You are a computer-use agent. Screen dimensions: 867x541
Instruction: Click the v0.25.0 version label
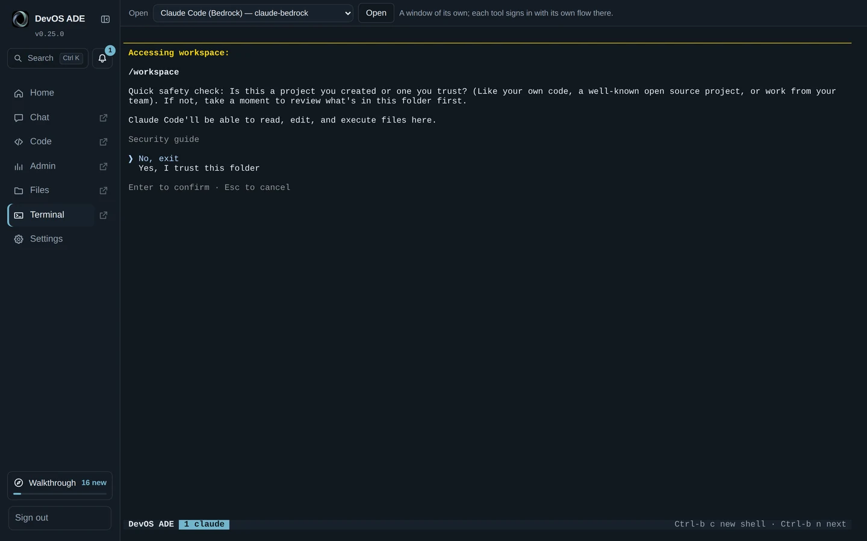(x=49, y=34)
